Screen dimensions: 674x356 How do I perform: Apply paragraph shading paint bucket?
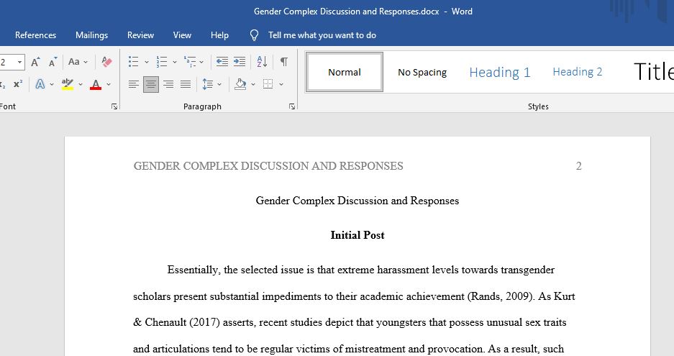pyautogui.click(x=240, y=84)
